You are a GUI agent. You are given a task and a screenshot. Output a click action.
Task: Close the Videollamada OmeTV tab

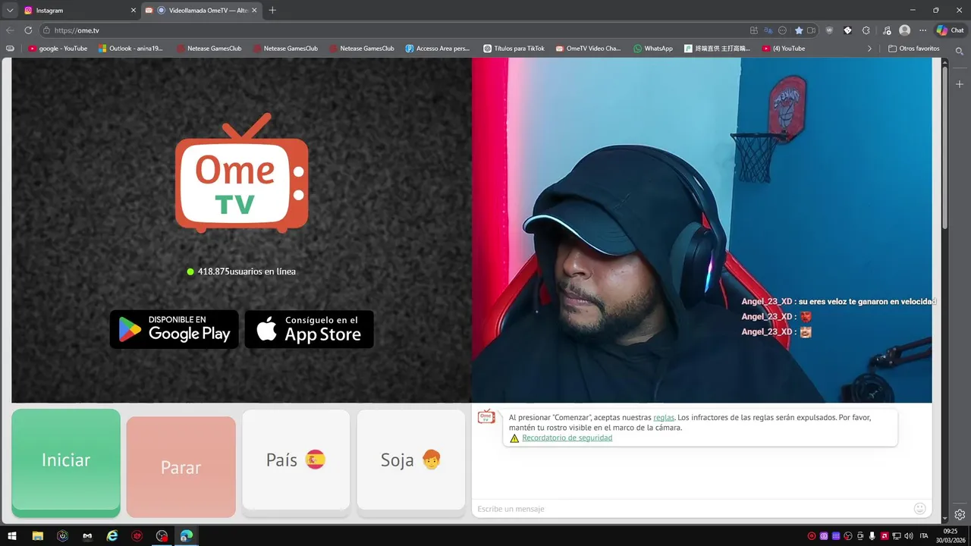pyautogui.click(x=254, y=11)
